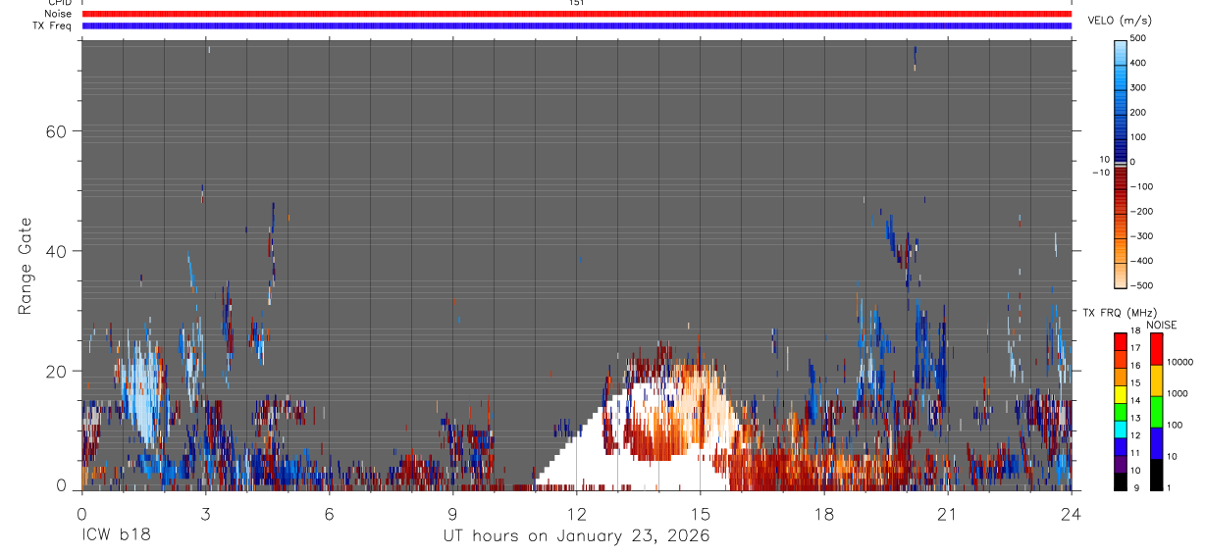The image size is (1205, 556).
Task: Pick the blue swatch of NOISE bar
Action: pyautogui.click(x=1157, y=443)
